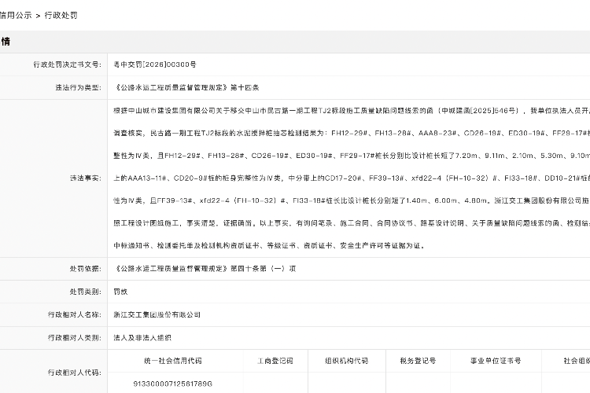
Task: Click the 法人及非法人组织 value
Action: click(142, 337)
